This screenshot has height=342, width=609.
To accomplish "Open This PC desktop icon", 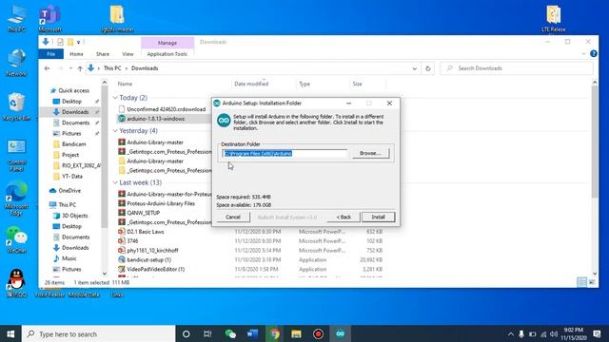I will [16, 18].
